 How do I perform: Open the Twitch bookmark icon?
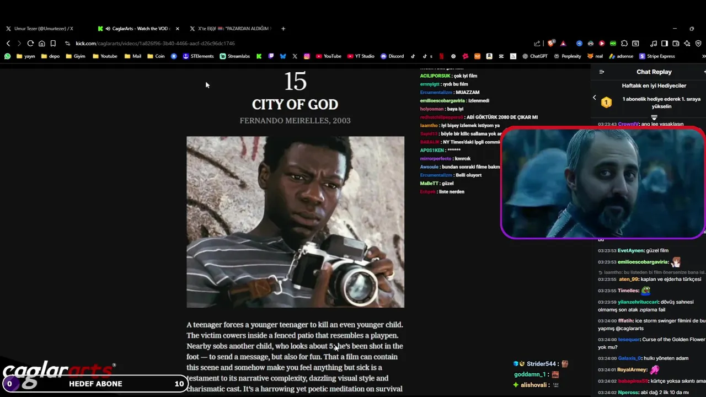coord(271,56)
